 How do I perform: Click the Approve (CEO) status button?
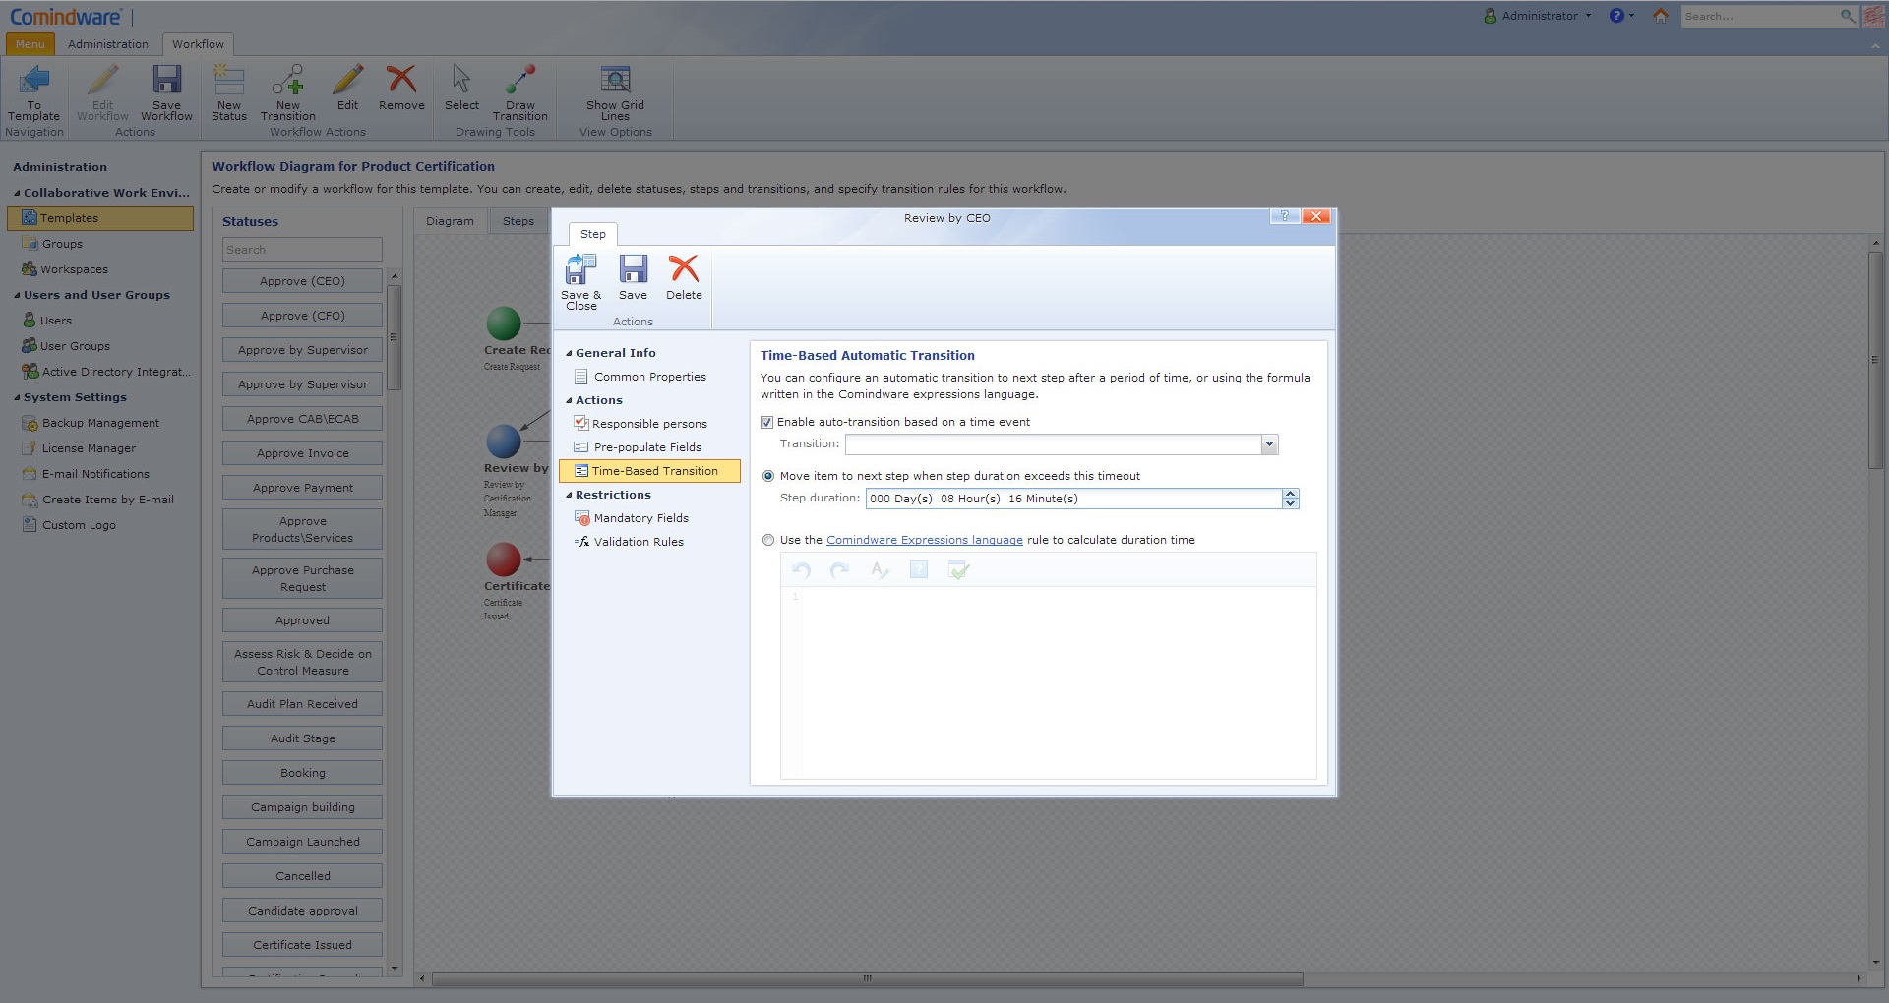point(302,281)
